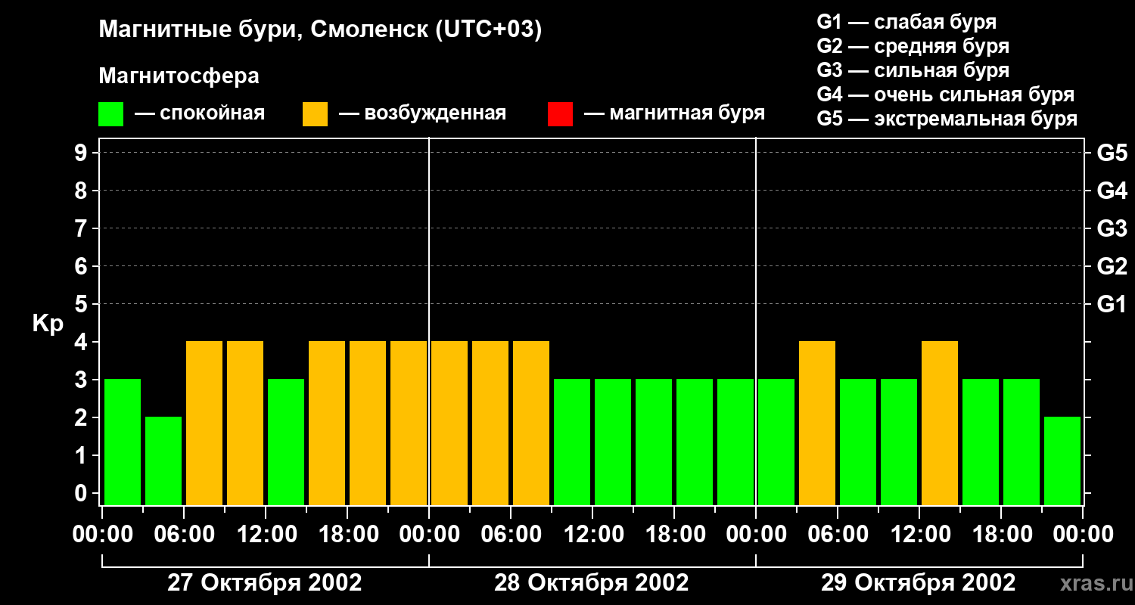1135x605 pixels.
Task: Click the Kp axis value 9
Action: (x=82, y=153)
